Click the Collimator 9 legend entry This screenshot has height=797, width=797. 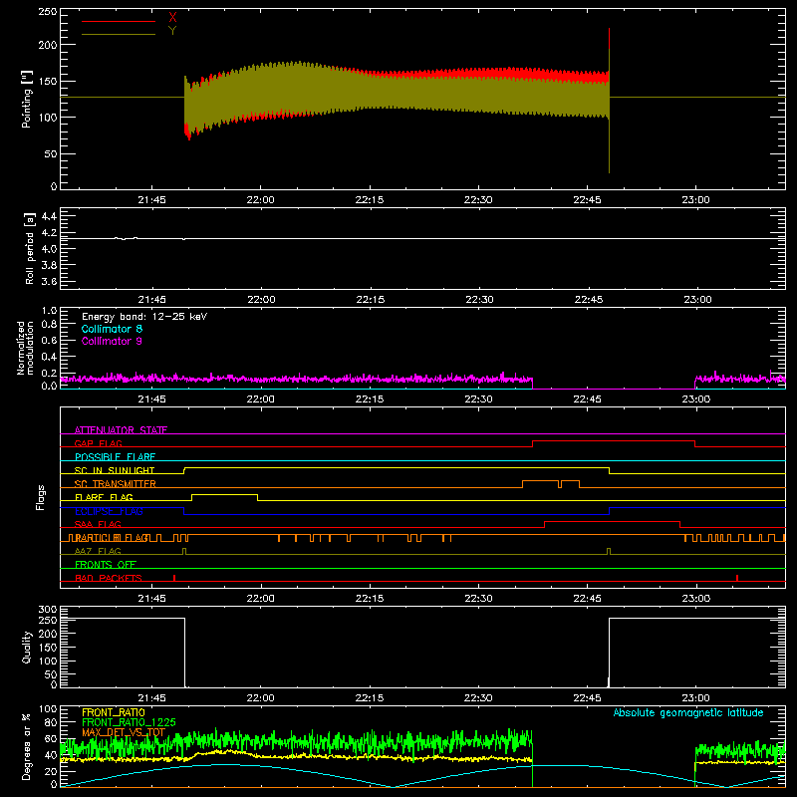point(112,341)
